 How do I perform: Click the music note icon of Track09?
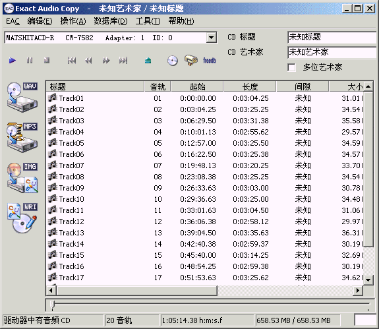click(52, 187)
